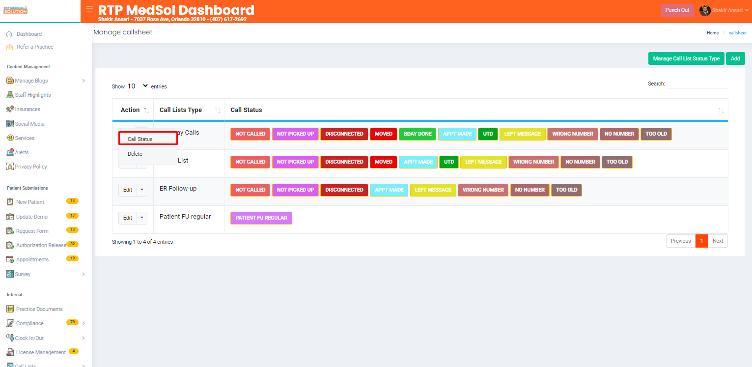Screen dimensions: 752x367
Task: Click MOVED tag in the second row
Action: click(384, 162)
